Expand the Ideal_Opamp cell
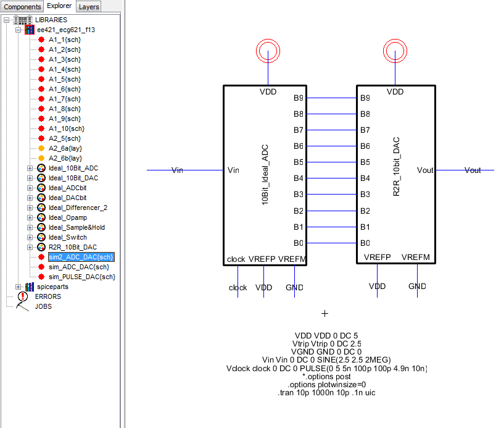This screenshot has width=496, height=428. 30,217
